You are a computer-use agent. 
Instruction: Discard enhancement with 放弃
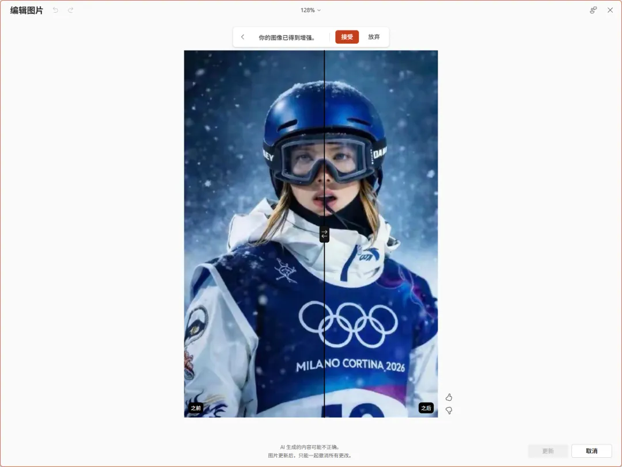374,37
